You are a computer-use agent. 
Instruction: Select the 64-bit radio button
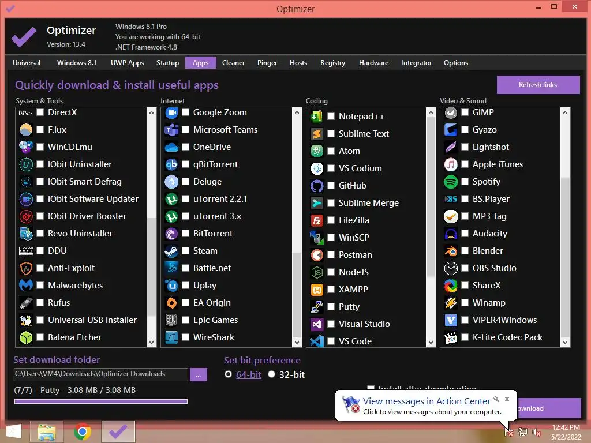pos(228,374)
